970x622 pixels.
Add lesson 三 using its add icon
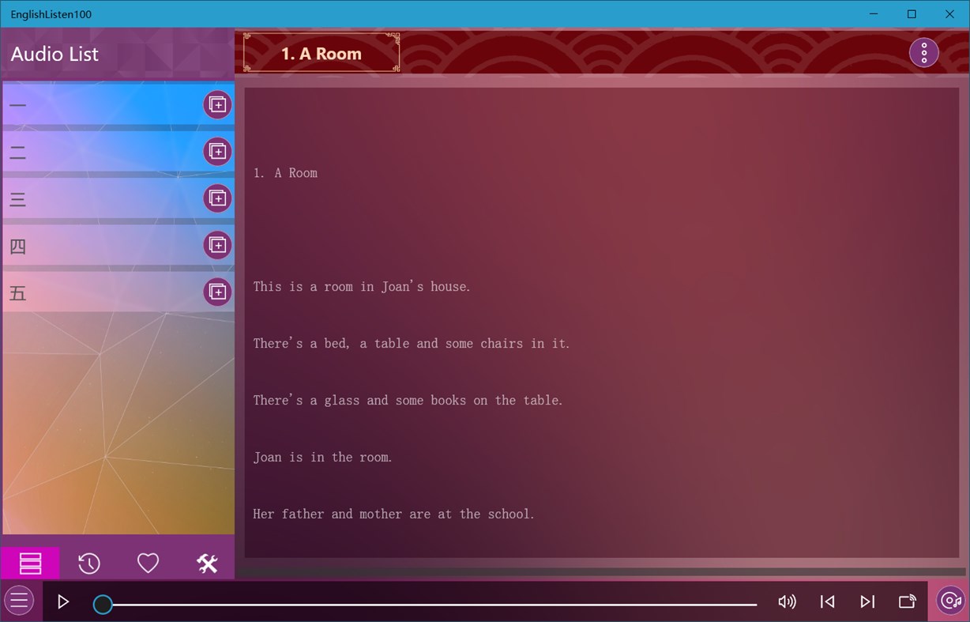tap(217, 198)
